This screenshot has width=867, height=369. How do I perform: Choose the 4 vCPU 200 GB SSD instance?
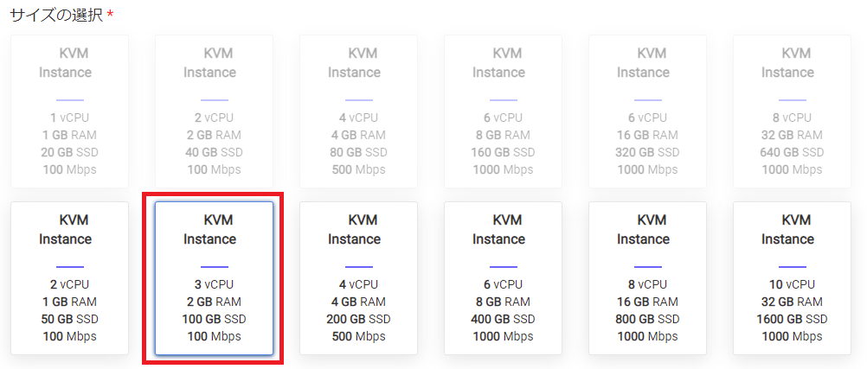pyautogui.click(x=359, y=278)
